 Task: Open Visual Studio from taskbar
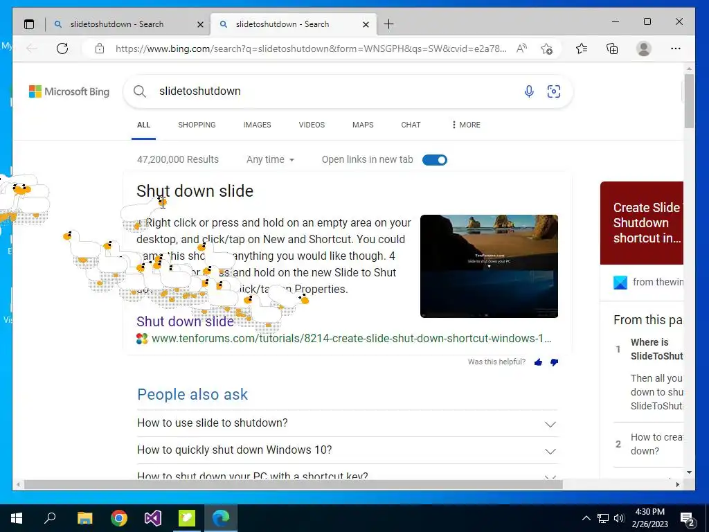point(153,518)
